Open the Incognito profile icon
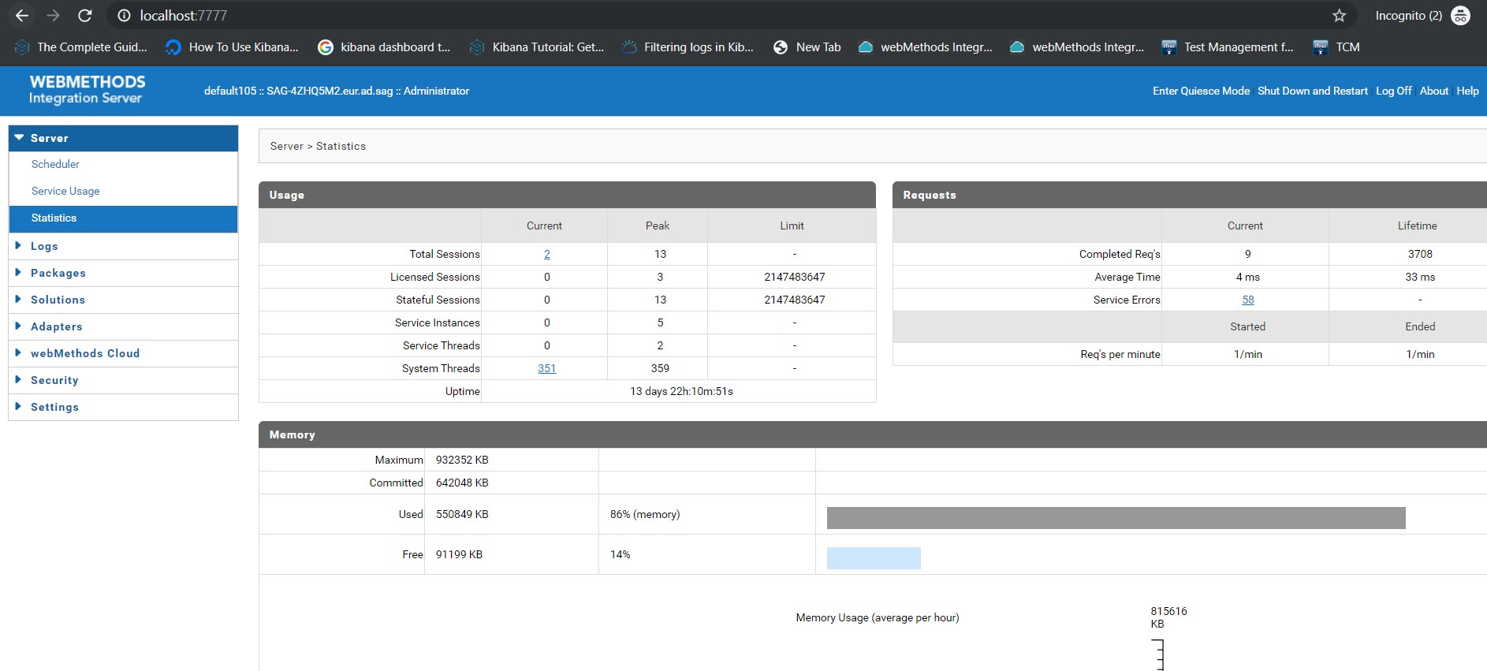 [x=1460, y=16]
